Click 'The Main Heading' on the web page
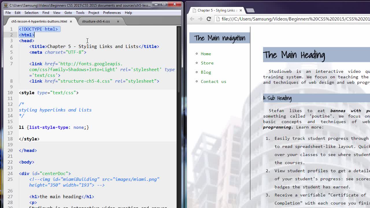Screen dimensions: 370x208 pyautogui.click(x=294, y=55)
